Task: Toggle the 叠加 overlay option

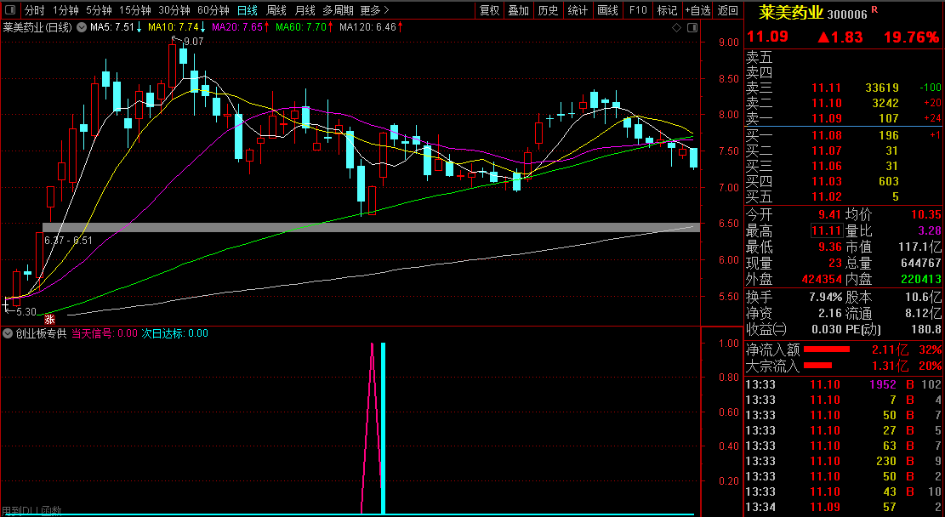Action: coord(518,10)
